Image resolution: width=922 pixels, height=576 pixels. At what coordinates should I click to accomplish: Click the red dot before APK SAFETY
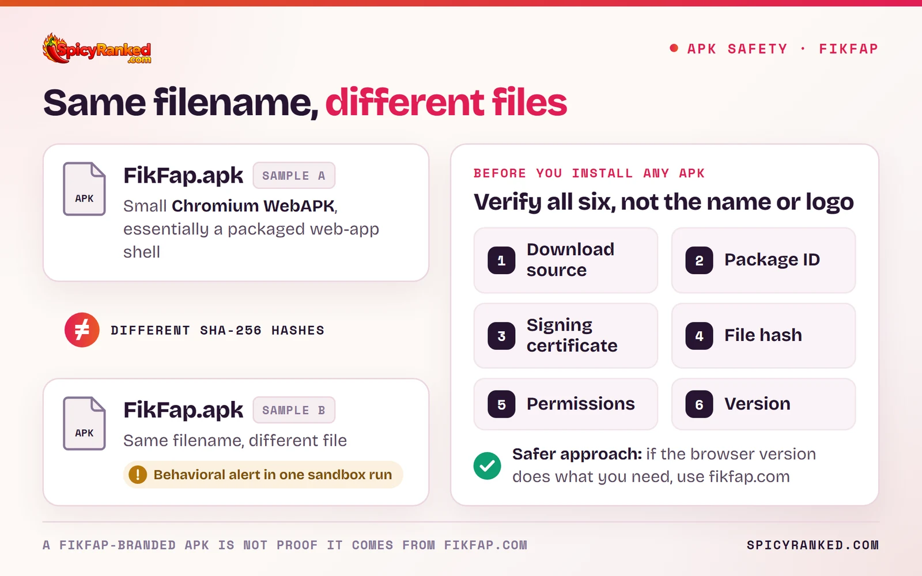click(674, 48)
